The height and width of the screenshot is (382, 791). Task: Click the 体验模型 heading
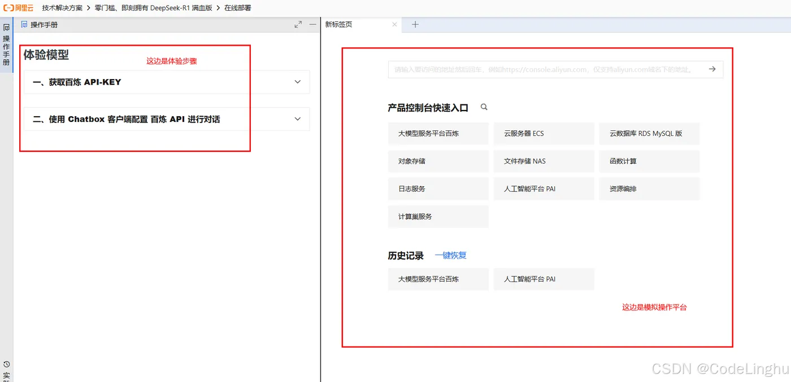(x=46, y=55)
